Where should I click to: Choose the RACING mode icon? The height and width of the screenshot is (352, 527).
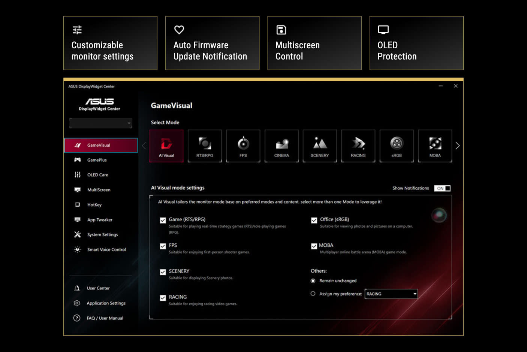point(358,146)
